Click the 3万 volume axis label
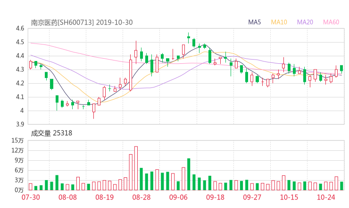Image resolution: width=349 pixels, height=208 pixels. [19, 180]
